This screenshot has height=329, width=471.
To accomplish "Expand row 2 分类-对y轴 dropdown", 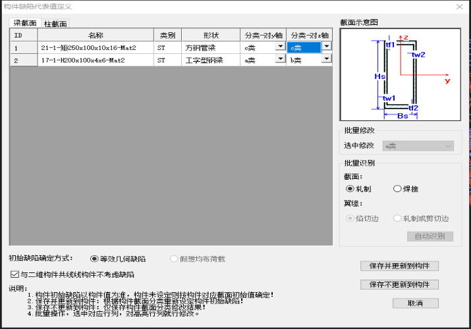I will (x=280, y=59).
